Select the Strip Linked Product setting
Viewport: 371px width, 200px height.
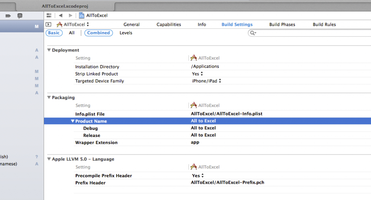(x=96, y=74)
